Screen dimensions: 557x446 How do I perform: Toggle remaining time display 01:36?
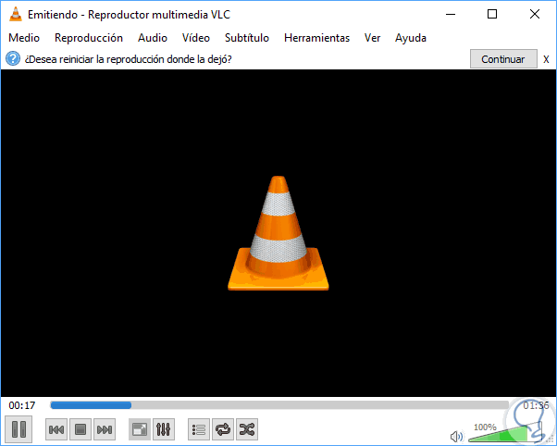point(536,405)
